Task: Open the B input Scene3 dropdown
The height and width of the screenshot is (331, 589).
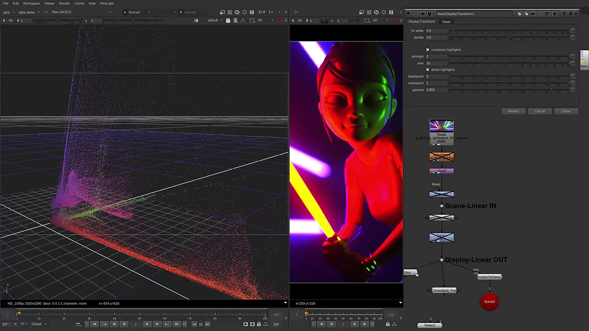Action: [192, 12]
